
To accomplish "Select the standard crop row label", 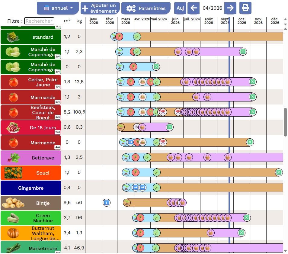I will [31, 37].
